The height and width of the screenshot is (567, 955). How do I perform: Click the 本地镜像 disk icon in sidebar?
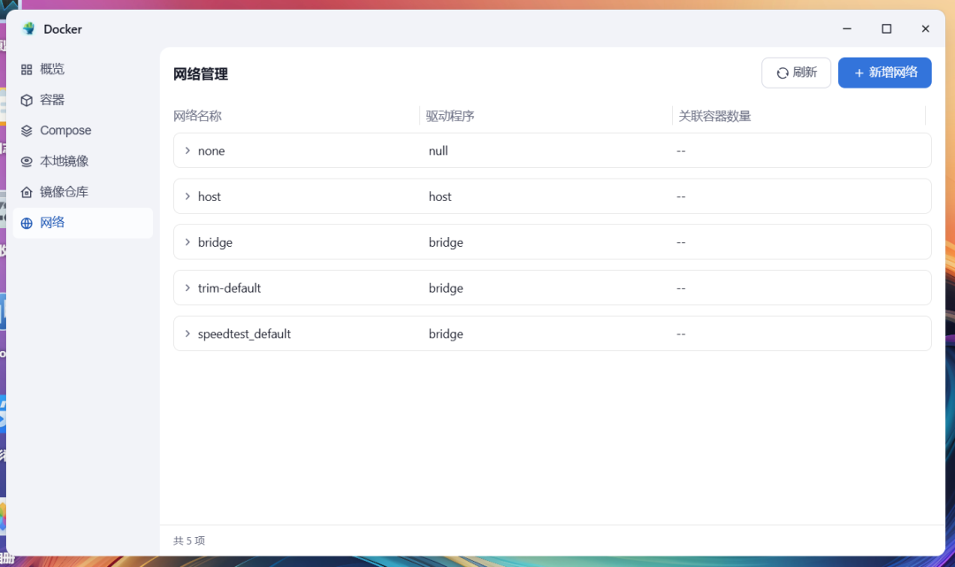(27, 161)
